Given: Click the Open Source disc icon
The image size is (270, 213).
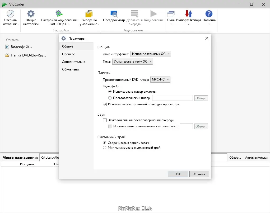Looking at the screenshot, I should [11, 14].
